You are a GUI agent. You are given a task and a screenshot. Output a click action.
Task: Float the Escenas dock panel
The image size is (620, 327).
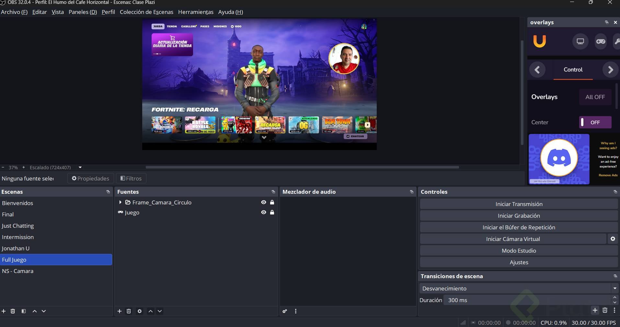coord(108,192)
